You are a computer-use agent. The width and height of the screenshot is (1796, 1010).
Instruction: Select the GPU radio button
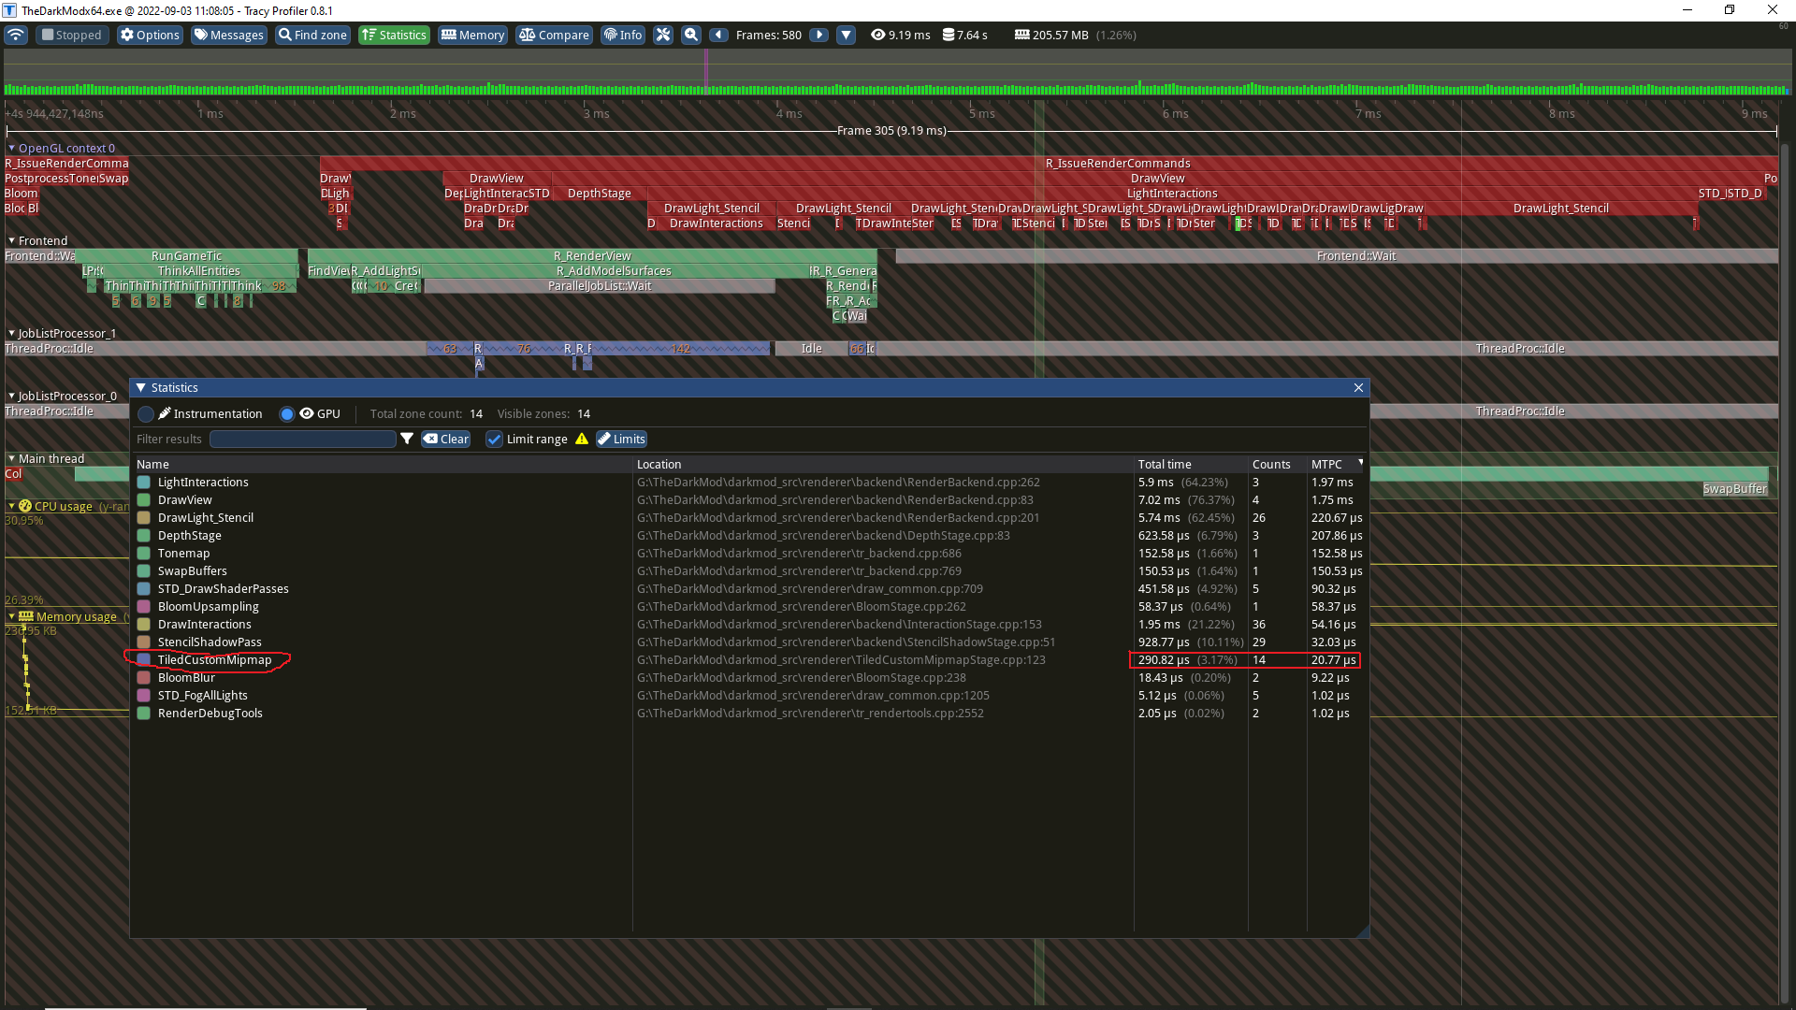coord(287,413)
